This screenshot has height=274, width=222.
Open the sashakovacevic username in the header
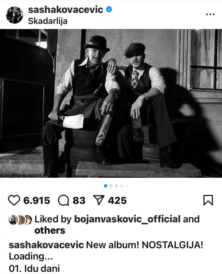click(66, 9)
